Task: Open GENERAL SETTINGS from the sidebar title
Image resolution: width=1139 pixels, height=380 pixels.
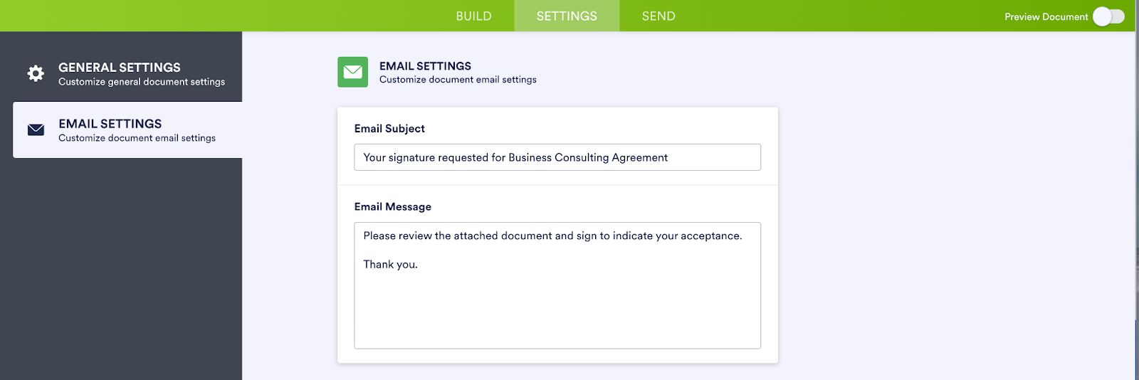Action: (120, 68)
